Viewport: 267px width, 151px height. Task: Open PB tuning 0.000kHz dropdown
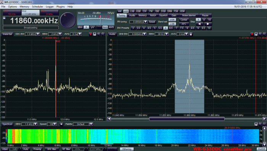(x=146, y=22)
